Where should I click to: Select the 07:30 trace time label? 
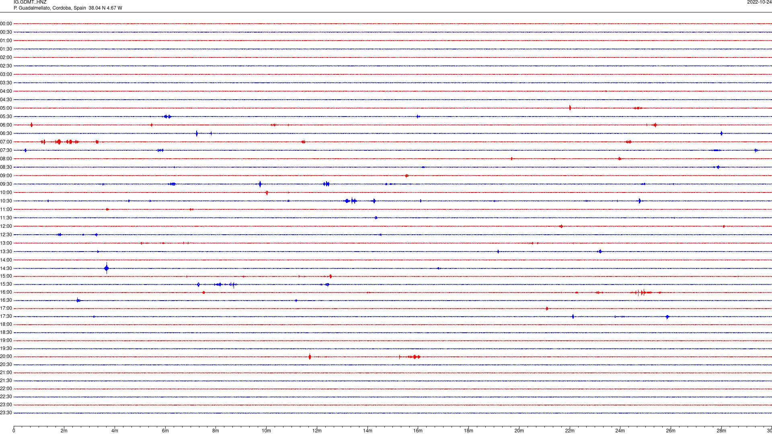pyautogui.click(x=6, y=150)
